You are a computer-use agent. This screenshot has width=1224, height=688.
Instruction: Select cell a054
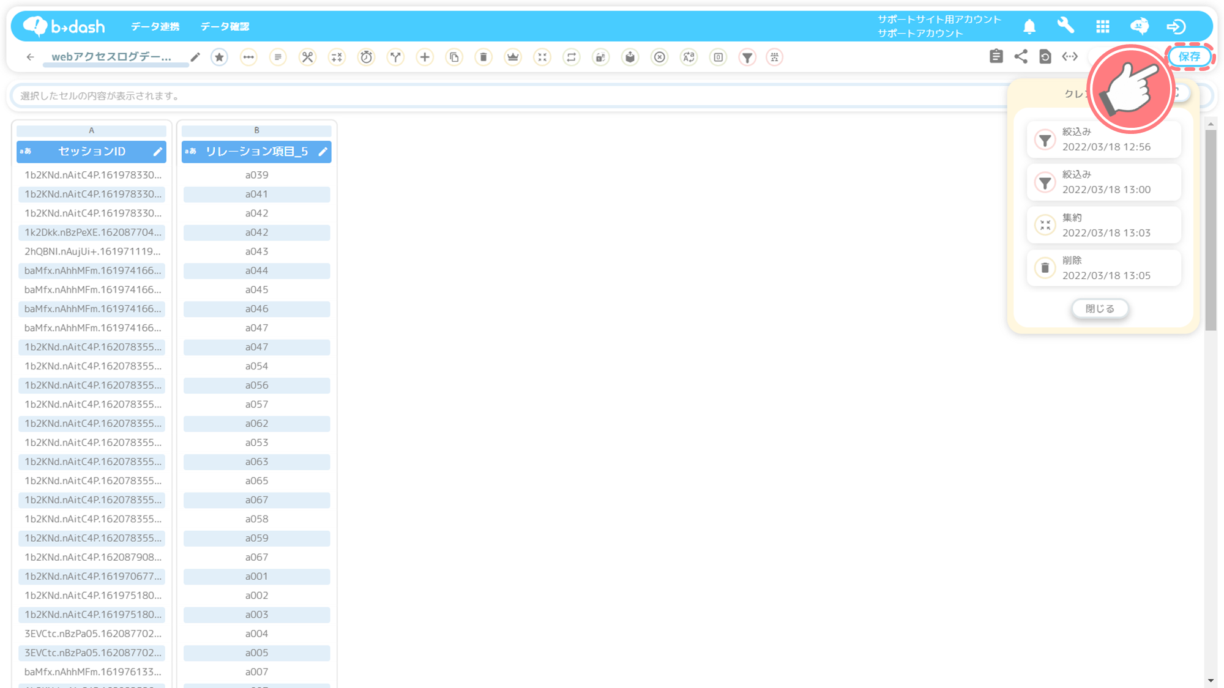click(x=256, y=366)
